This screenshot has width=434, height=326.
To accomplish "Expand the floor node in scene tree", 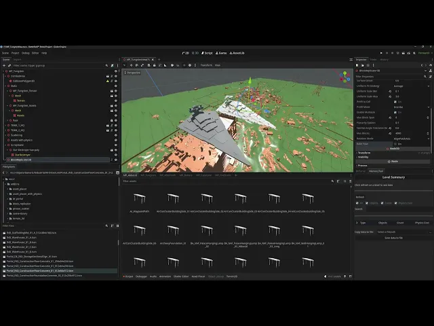I will point(7,121).
